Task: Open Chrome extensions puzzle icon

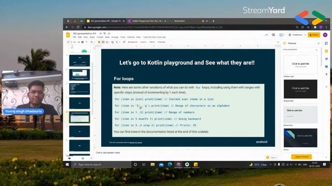Action: tap(315, 27)
